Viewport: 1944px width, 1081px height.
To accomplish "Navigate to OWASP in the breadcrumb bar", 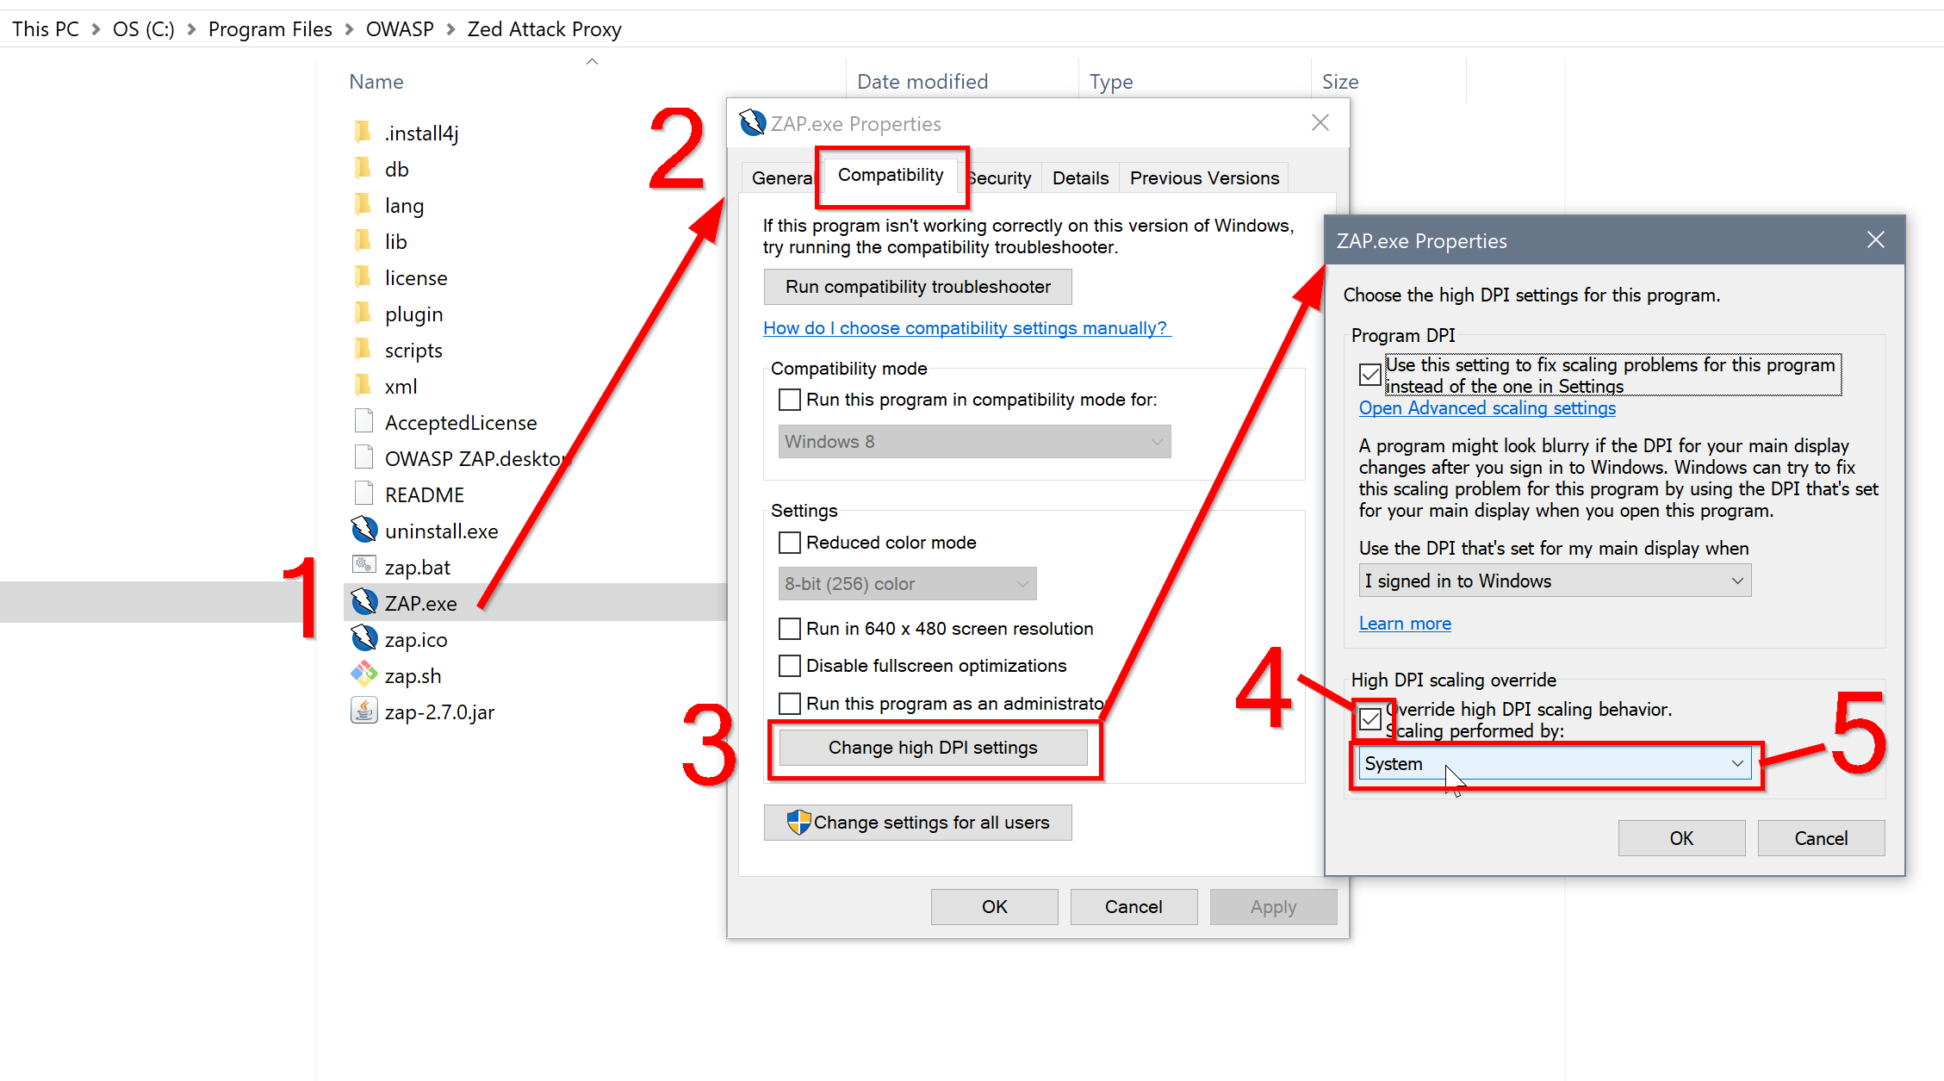I will click(x=400, y=28).
